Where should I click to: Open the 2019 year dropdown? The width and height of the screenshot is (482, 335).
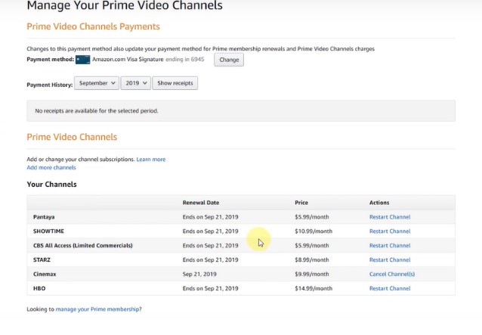click(135, 83)
